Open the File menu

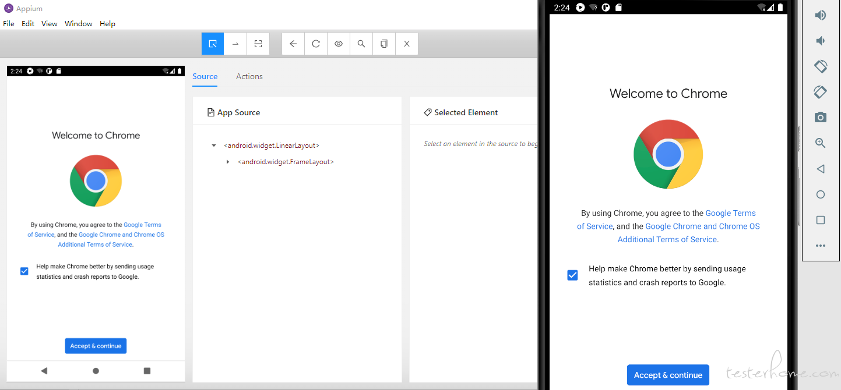9,24
